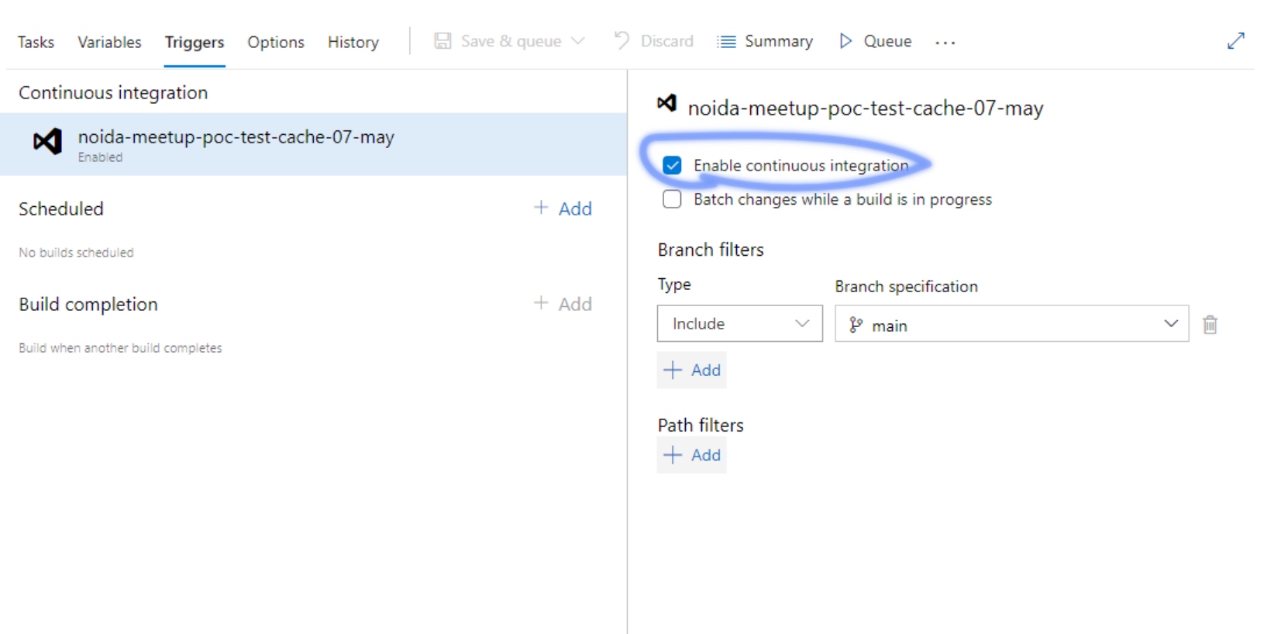Click the Discard undo icon
Viewport: 1274px width, 634px height.
622,41
